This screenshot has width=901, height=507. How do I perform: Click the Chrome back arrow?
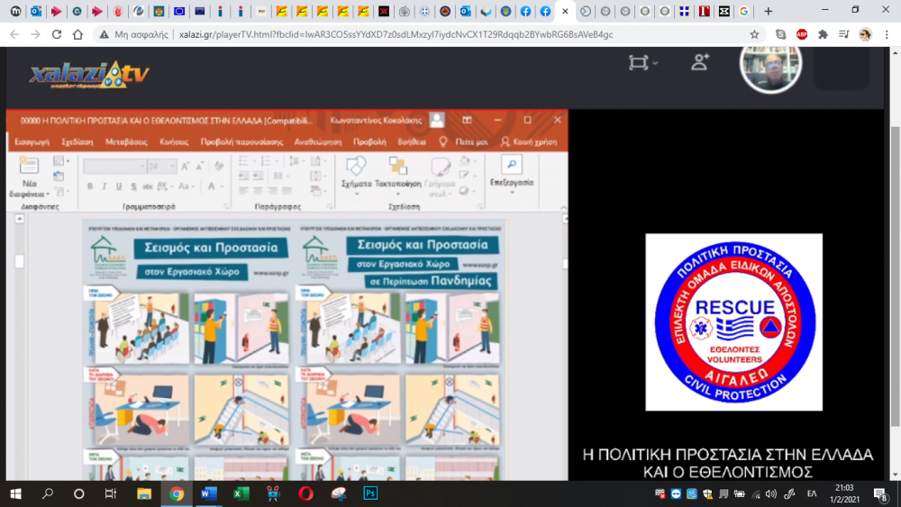(14, 34)
